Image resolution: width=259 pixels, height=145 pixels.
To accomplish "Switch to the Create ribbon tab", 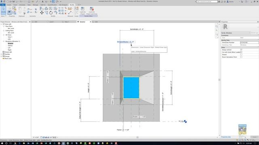I will pos(9,5).
